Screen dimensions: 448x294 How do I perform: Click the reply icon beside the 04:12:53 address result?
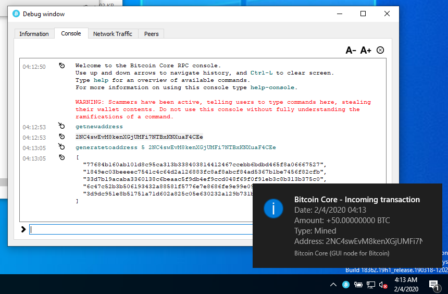click(61, 137)
